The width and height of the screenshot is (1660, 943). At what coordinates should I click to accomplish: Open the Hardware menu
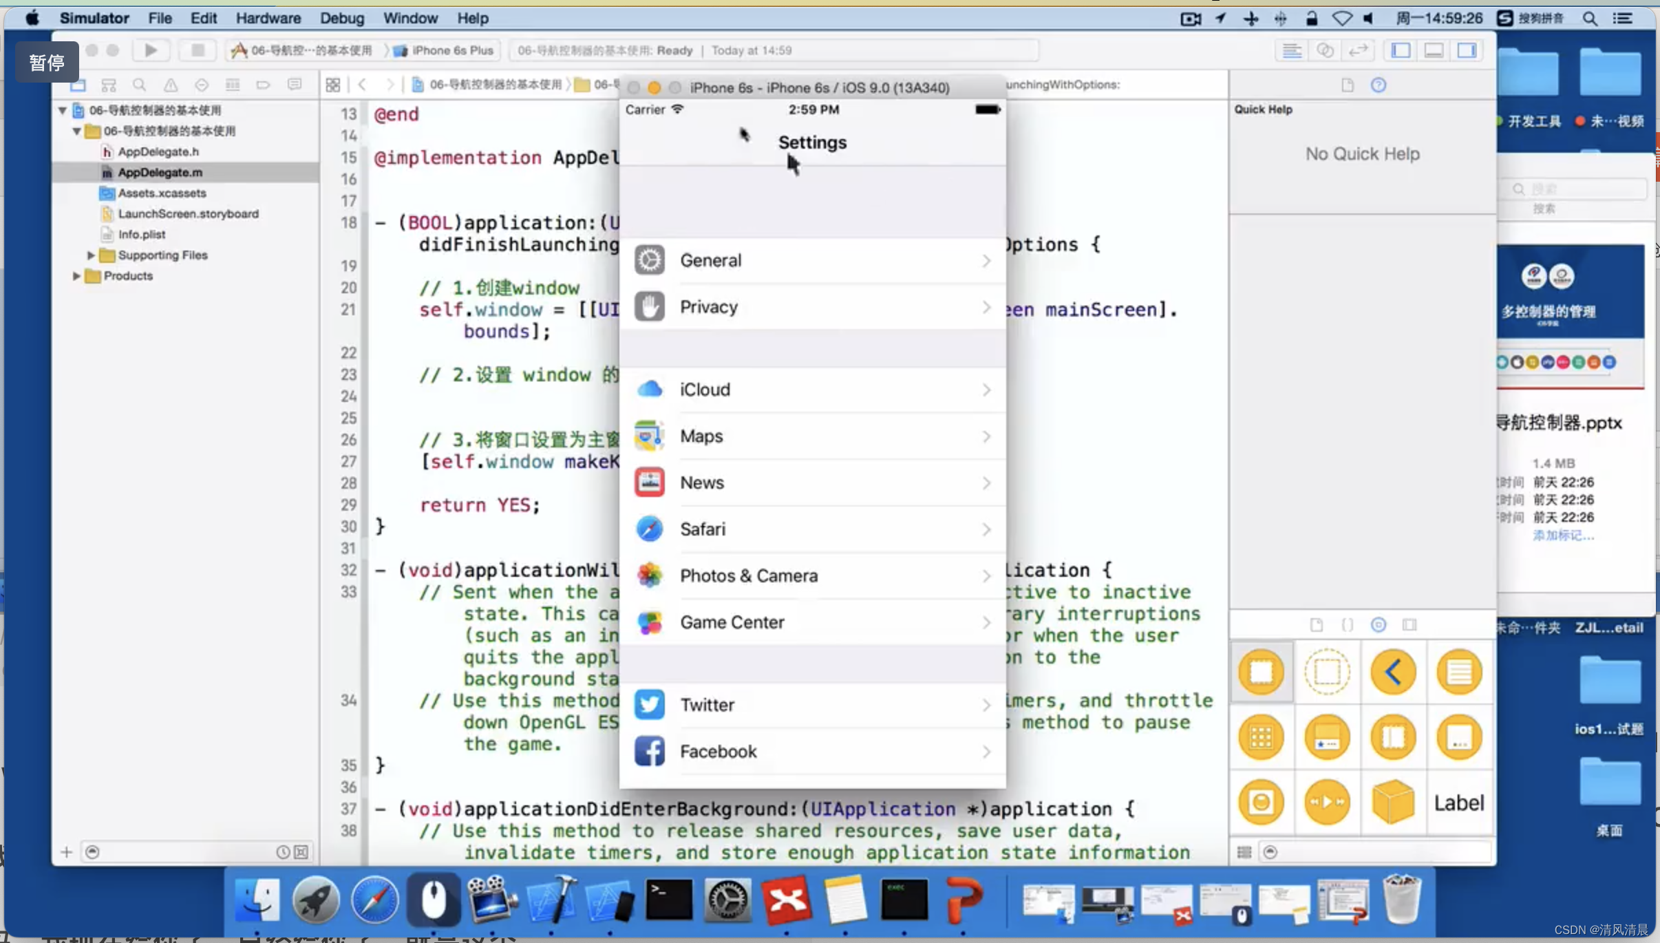268,19
